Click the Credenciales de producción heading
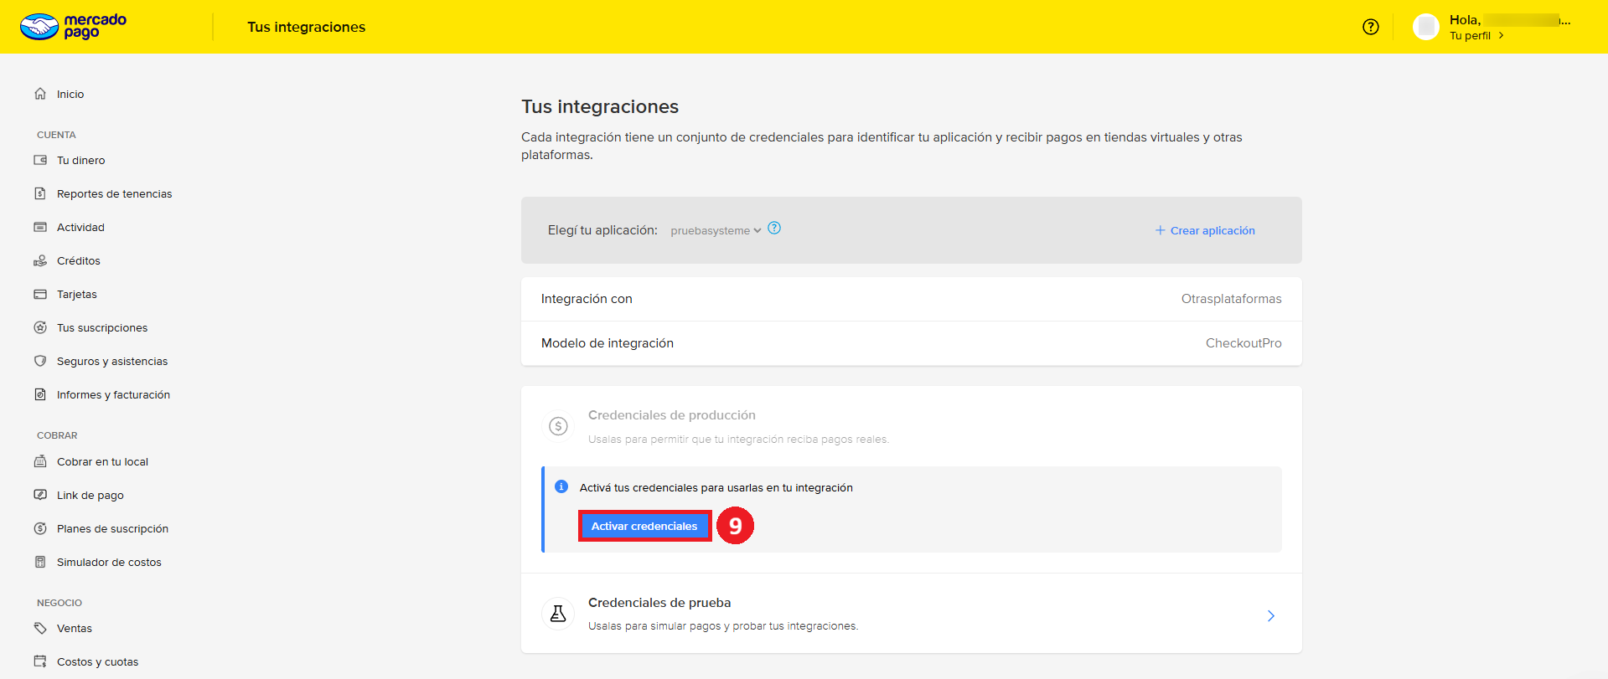 click(x=672, y=414)
